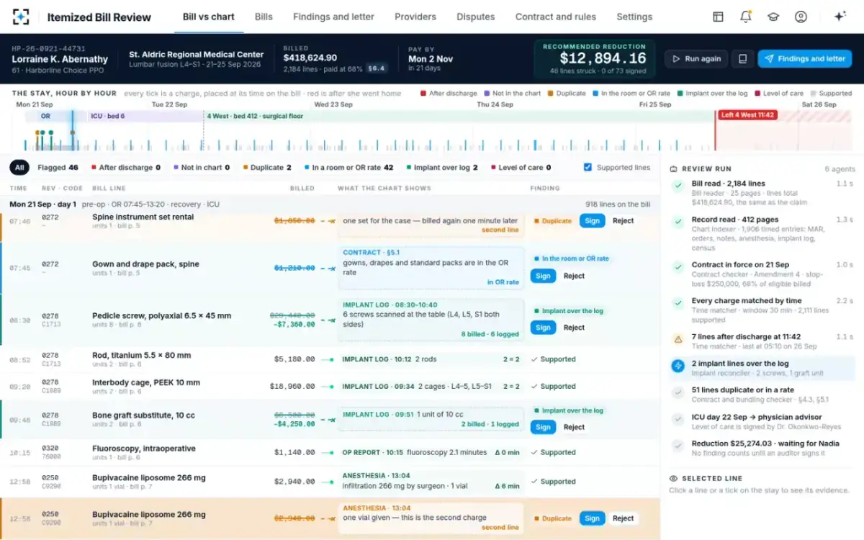Click the blue lightning icon for implant lines step
Screen dimensions: 864x540
(x=678, y=366)
